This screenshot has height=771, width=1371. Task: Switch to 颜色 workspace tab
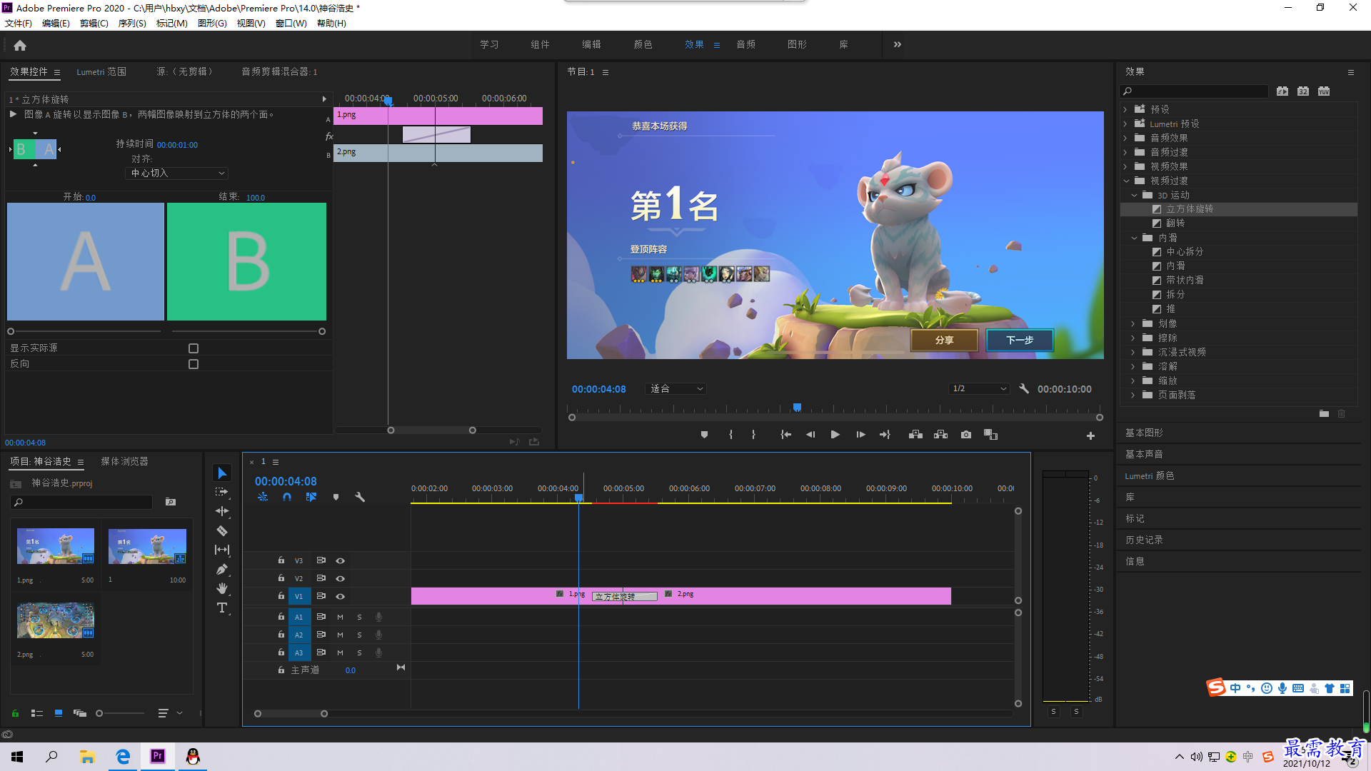[643, 45]
